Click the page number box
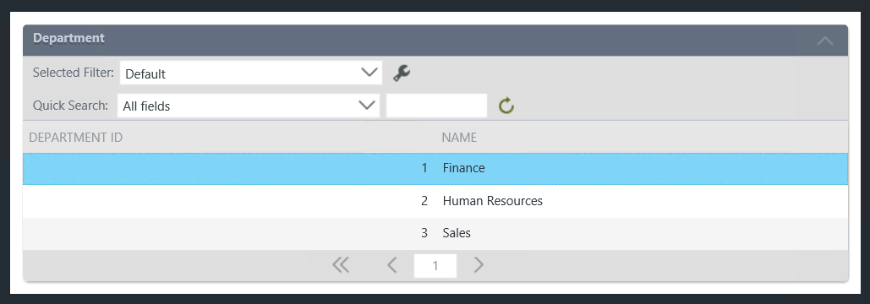870x304 pixels. (435, 266)
